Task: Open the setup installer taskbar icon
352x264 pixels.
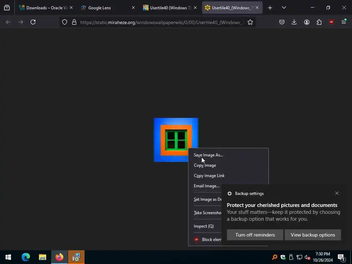Action: tap(76, 257)
